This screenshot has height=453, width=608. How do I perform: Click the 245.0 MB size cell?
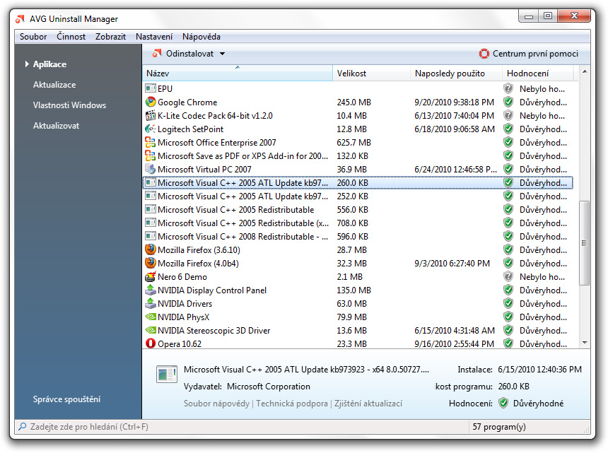(x=353, y=102)
